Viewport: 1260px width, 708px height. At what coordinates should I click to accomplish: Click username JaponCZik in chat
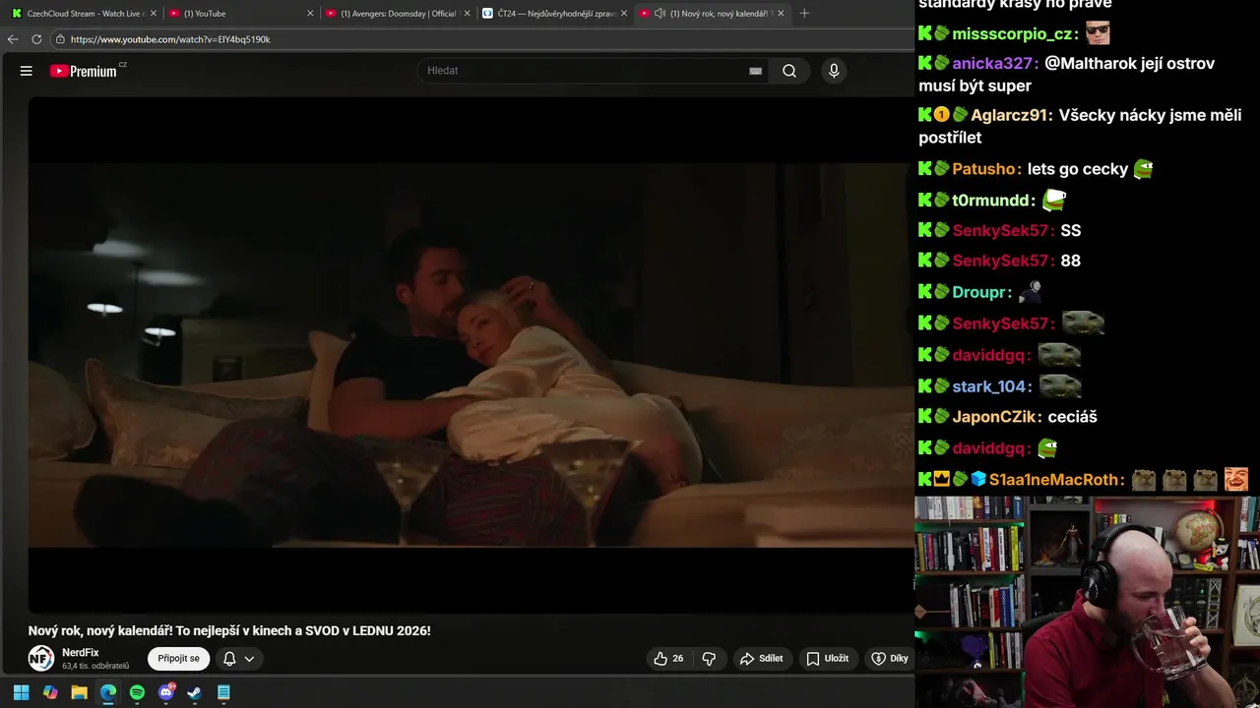(x=995, y=417)
